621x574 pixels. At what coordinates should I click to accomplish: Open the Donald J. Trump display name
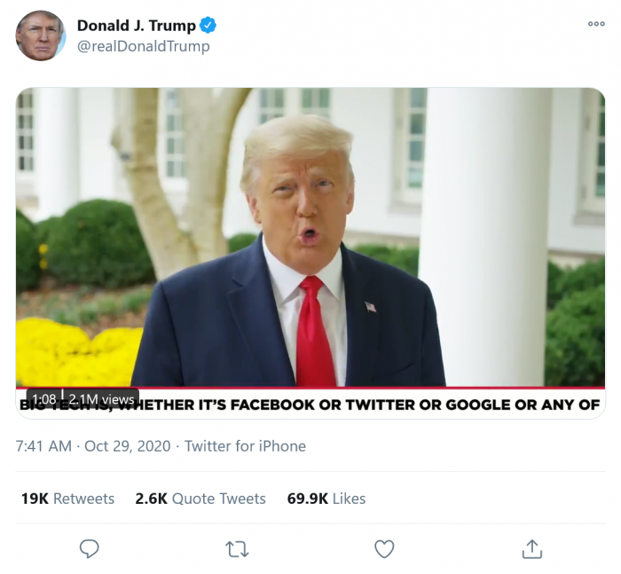[x=137, y=26]
